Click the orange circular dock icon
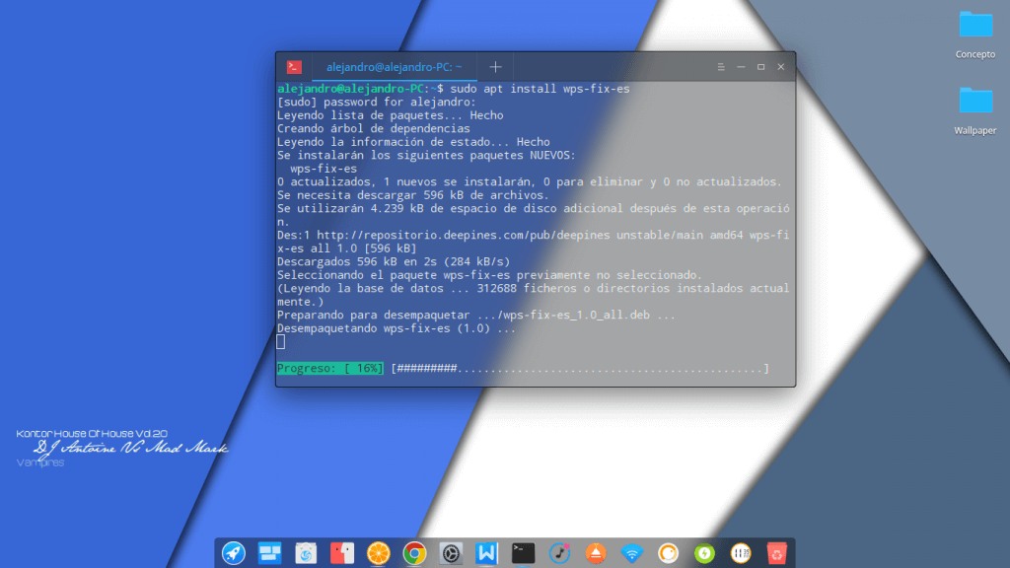The image size is (1010, 568). pos(668,553)
